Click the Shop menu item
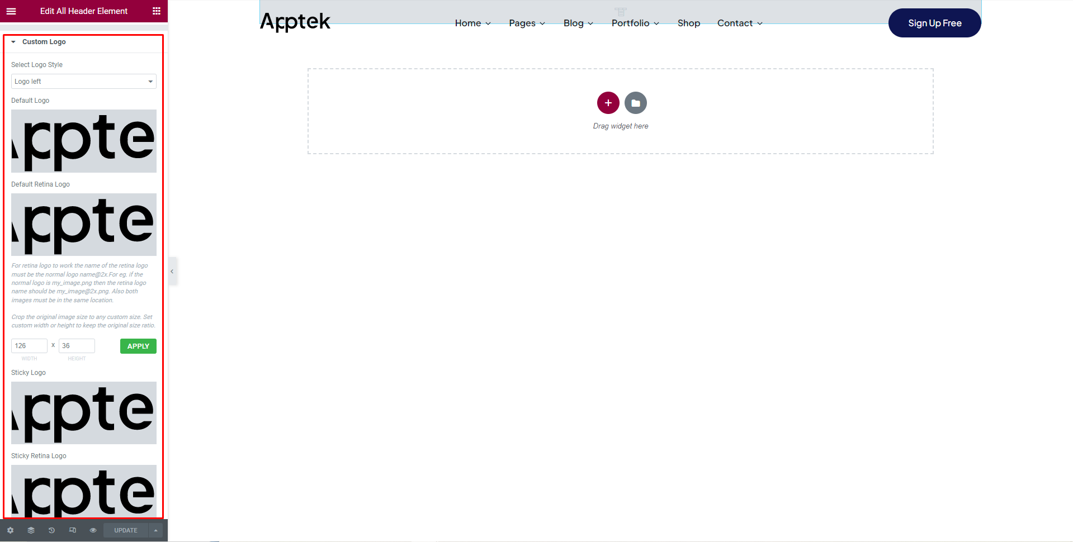This screenshot has width=1073, height=542. click(x=688, y=23)
